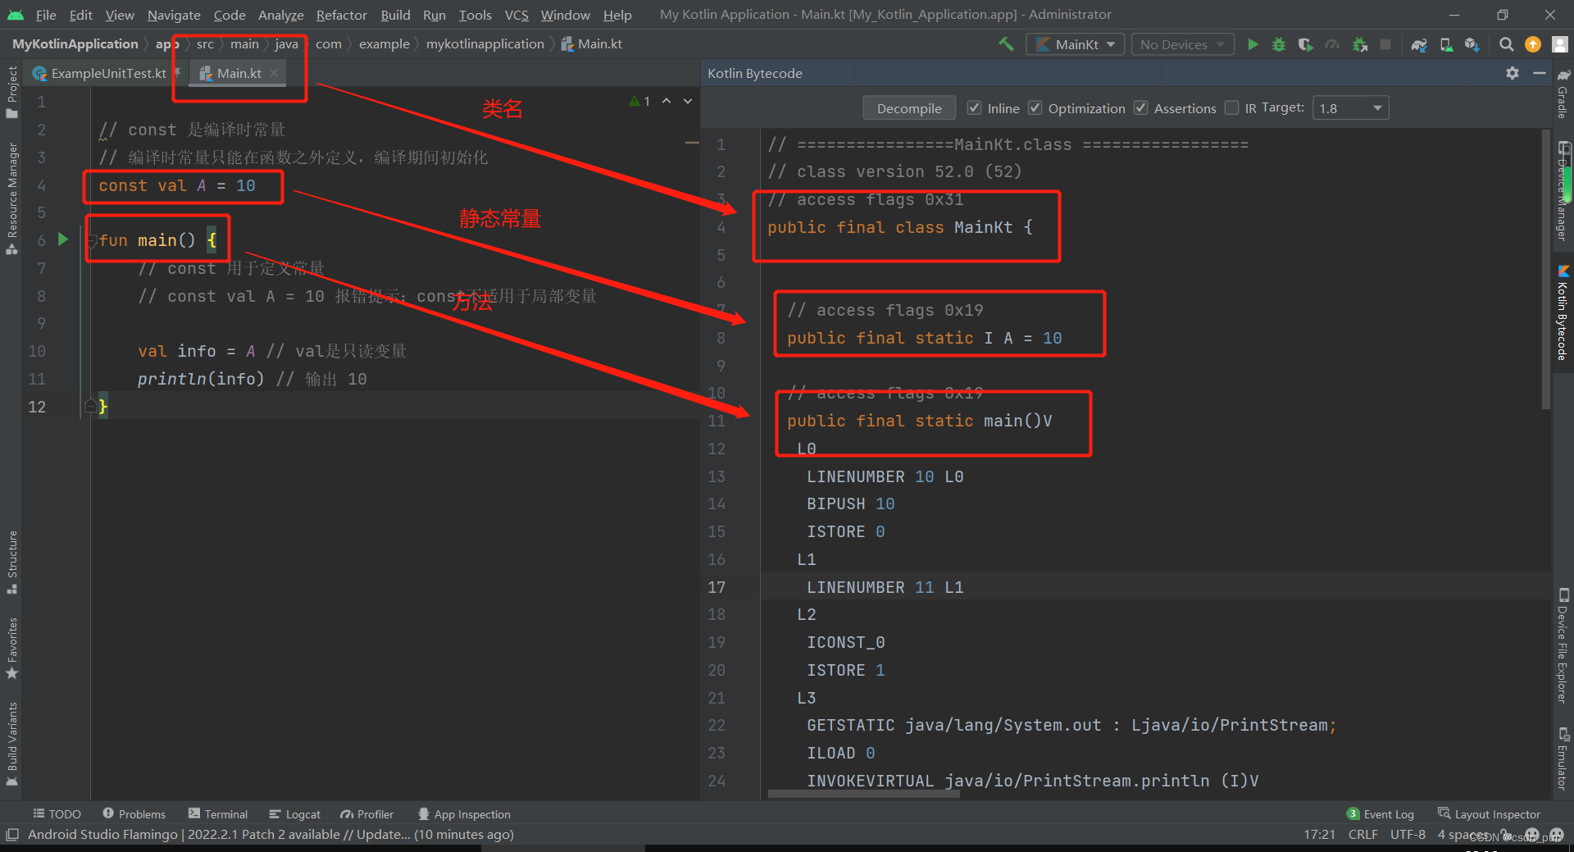1574x852 pixels.
Task: Open the account profile icon
Action: point(1560,44)
